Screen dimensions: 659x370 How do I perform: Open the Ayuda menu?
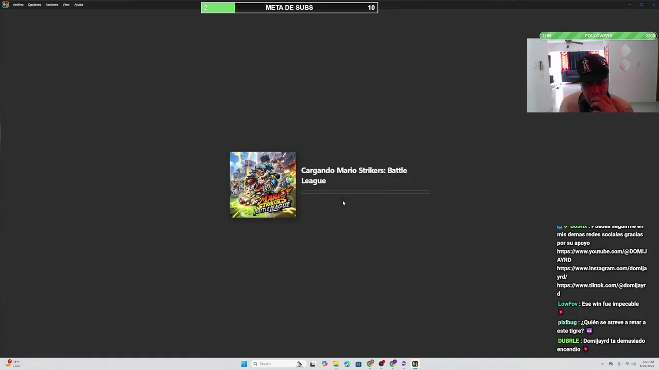[x=78, y=5]
